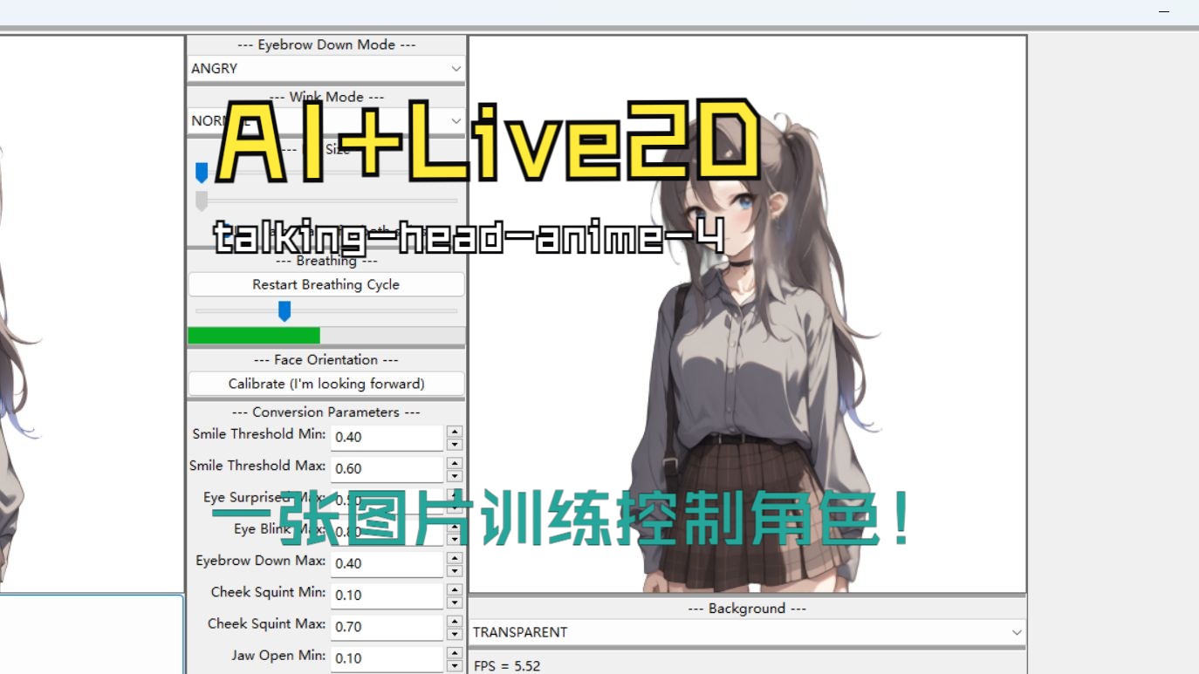1199x674 pixels.
Task: Increase Eye Surprised Max with up arrow
Action: point(454,494)
